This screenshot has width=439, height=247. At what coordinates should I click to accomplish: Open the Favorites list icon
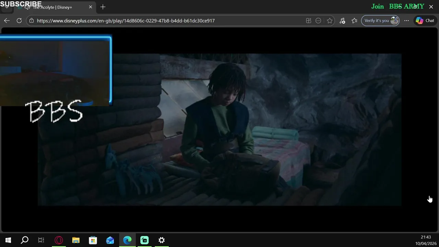pos(355,21)
